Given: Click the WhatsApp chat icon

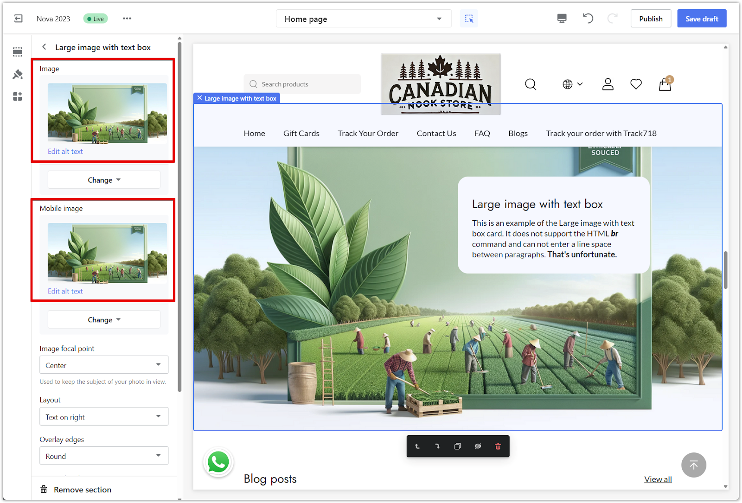Looking at the screenshot, I should pyautogui.click(x=218, y=462).
